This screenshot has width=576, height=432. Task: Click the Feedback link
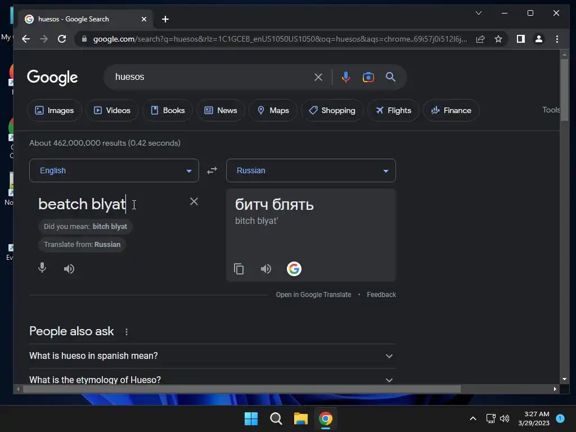coord(381,295)
